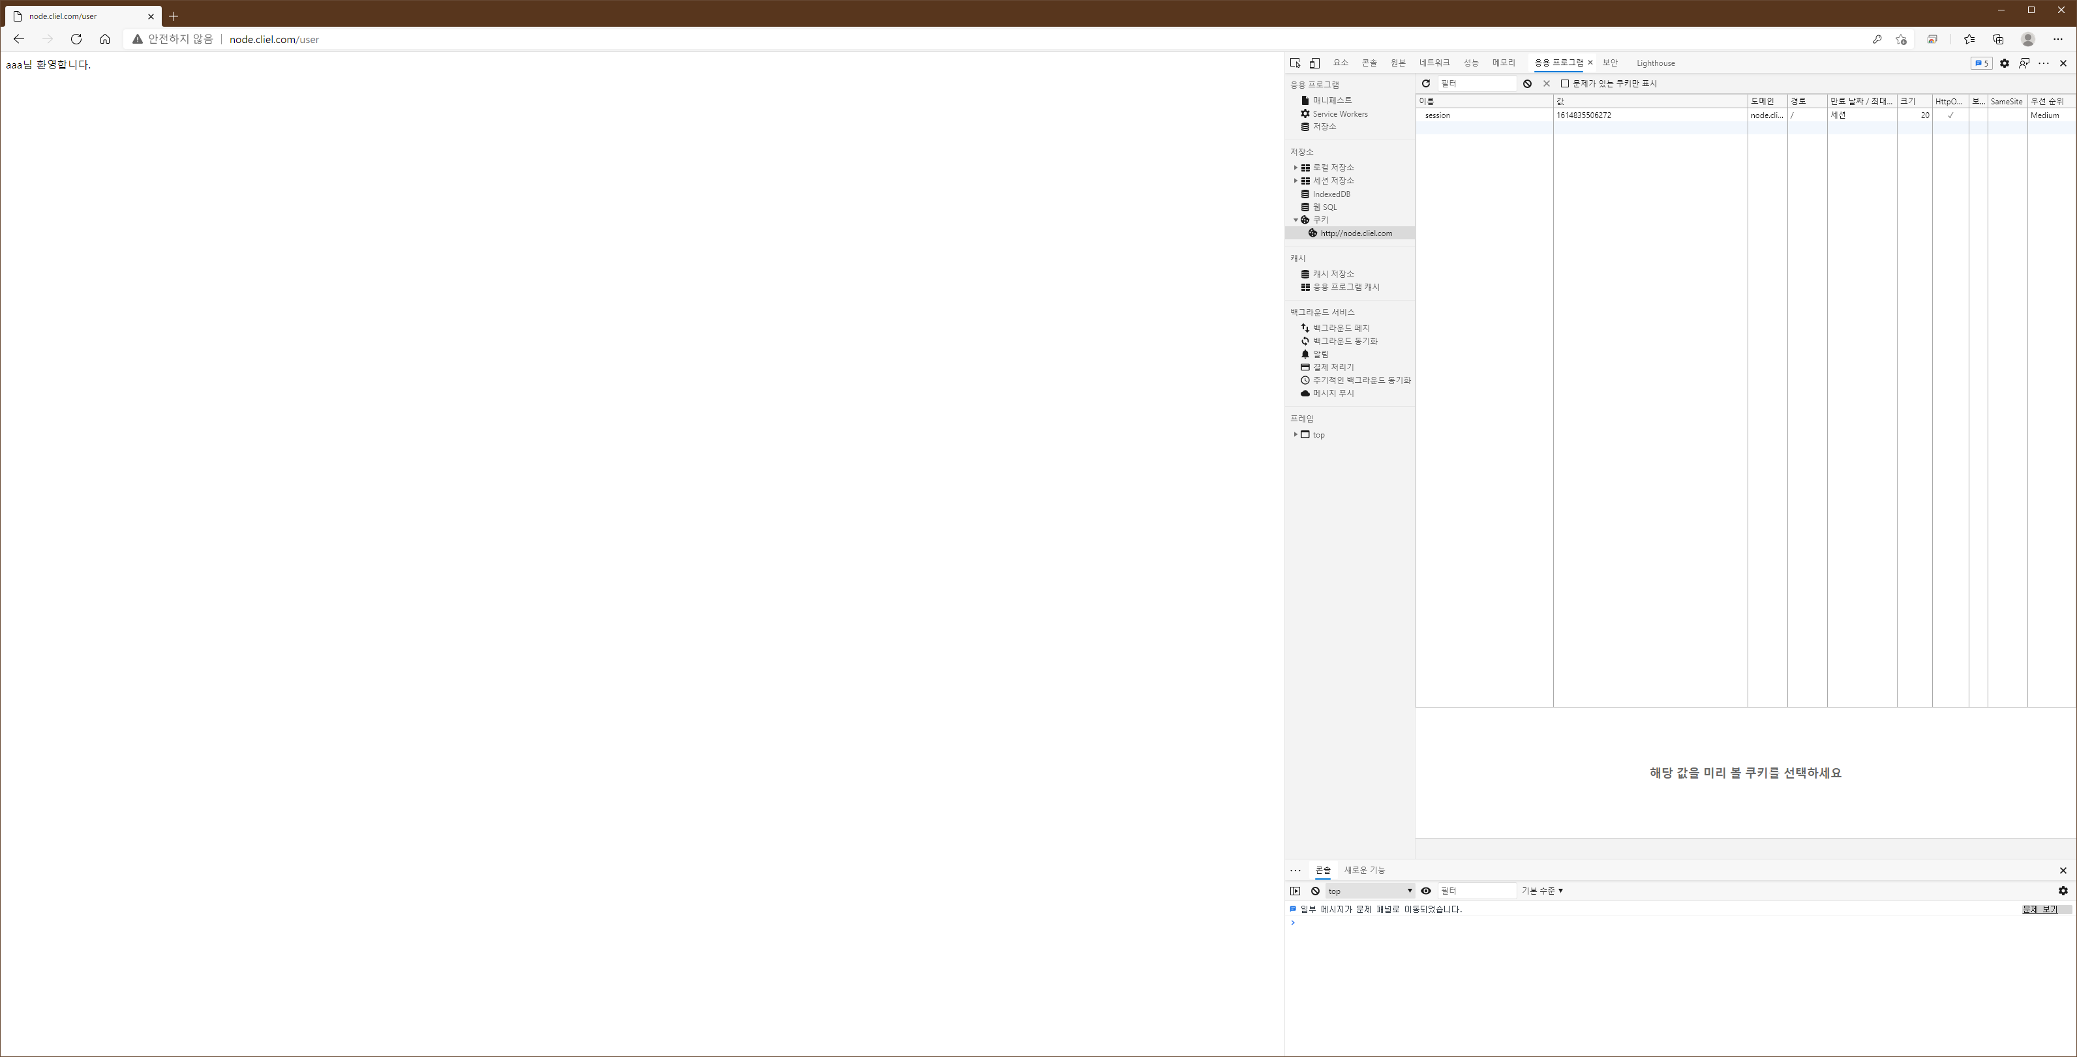Collapse the Cookies tree node
This screenshot has width=2077, height=1057.
(1296, 220)
